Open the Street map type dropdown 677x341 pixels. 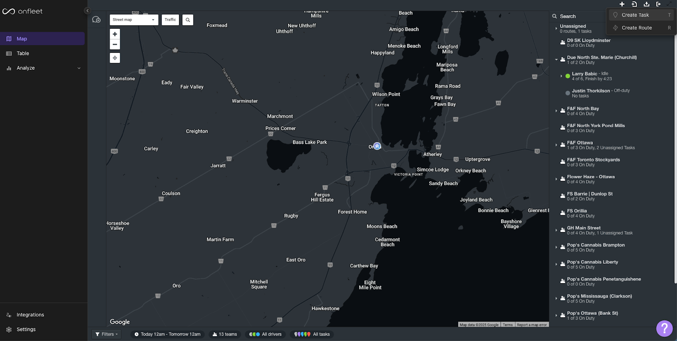pyautogui.click(x=134, y=20)
